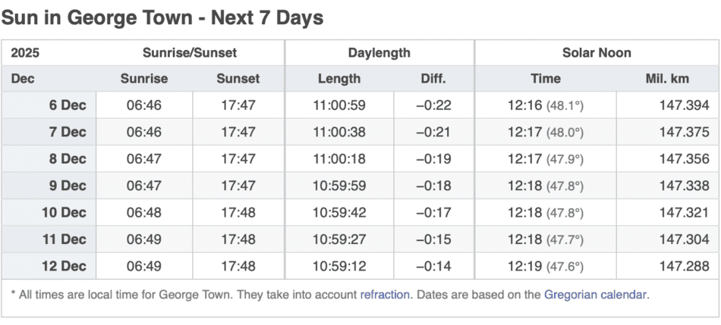Click the Sunset column header
The height and width of the screenshot is (325, 721).
pyautogui.click(x=238, y=79)
